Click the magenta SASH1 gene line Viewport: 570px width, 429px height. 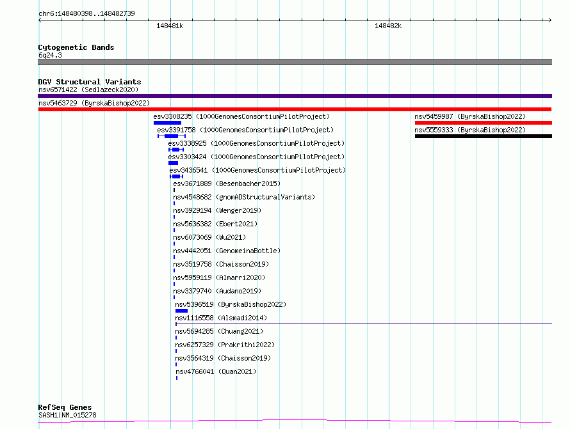295,421
